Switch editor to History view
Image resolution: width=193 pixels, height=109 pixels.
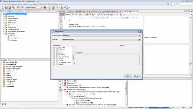[x=68, y=15]
